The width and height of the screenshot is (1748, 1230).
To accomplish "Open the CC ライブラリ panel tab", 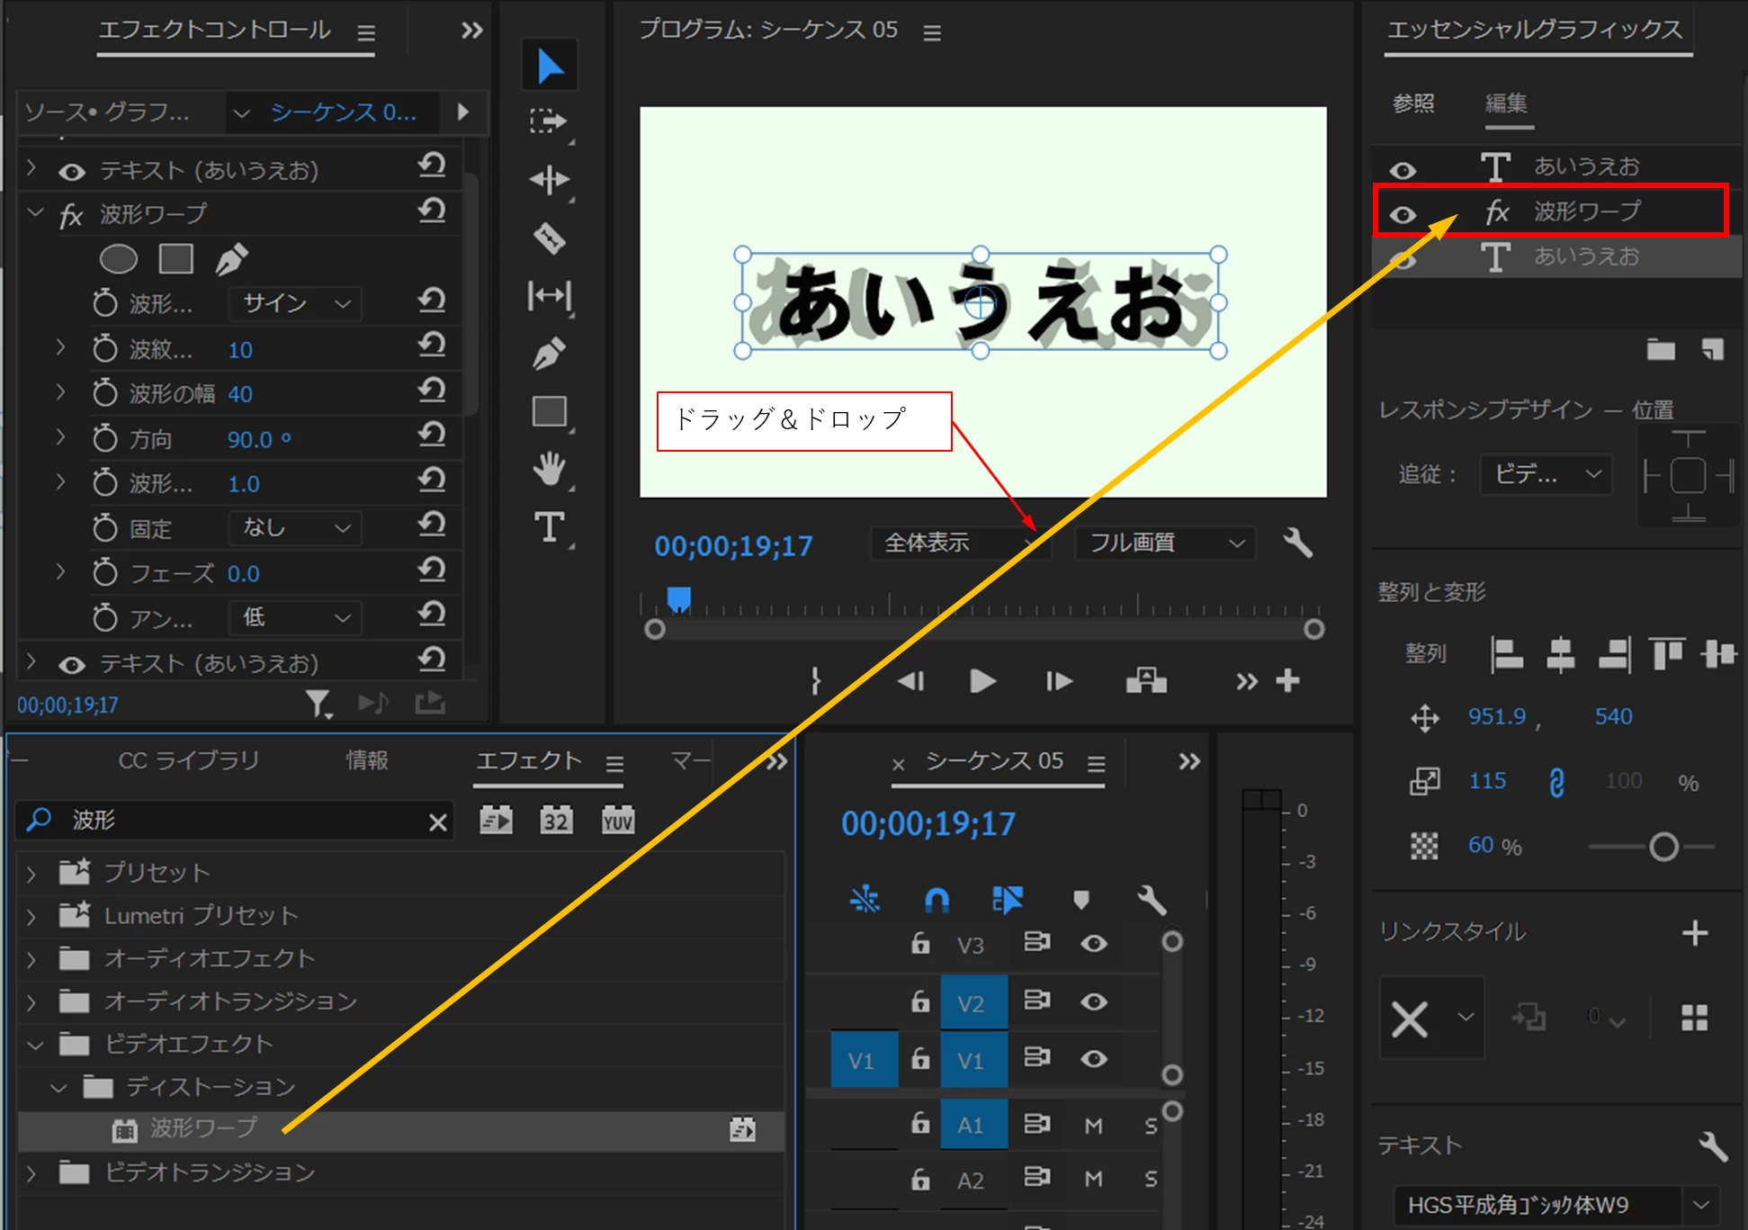I will click(x=188, y=760).
